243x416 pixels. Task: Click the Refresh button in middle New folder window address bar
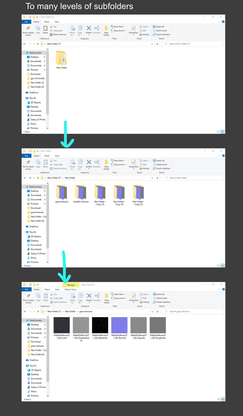[158, 178]
